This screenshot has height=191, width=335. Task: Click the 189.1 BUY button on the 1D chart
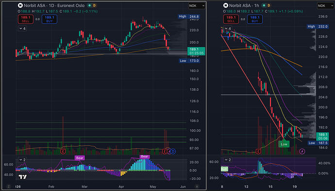click(x=50, y=19)
